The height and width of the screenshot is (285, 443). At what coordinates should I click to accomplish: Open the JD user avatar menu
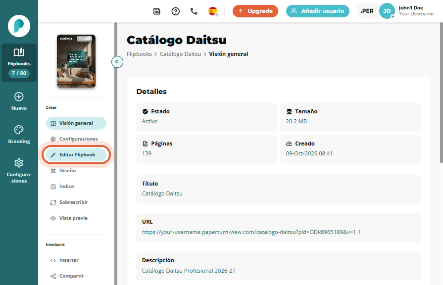pos(387,11)
